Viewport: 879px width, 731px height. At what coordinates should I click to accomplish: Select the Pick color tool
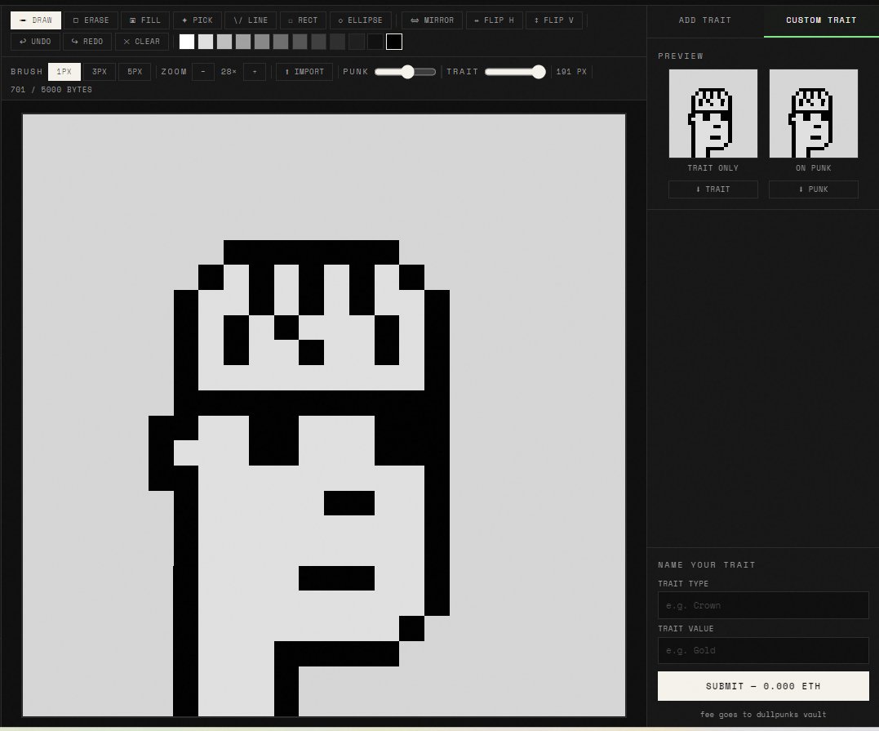198,20
